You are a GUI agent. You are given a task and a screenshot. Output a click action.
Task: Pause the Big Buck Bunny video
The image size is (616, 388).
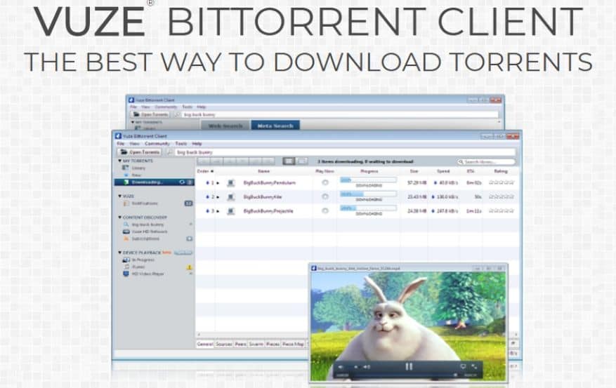click(409, 366)
